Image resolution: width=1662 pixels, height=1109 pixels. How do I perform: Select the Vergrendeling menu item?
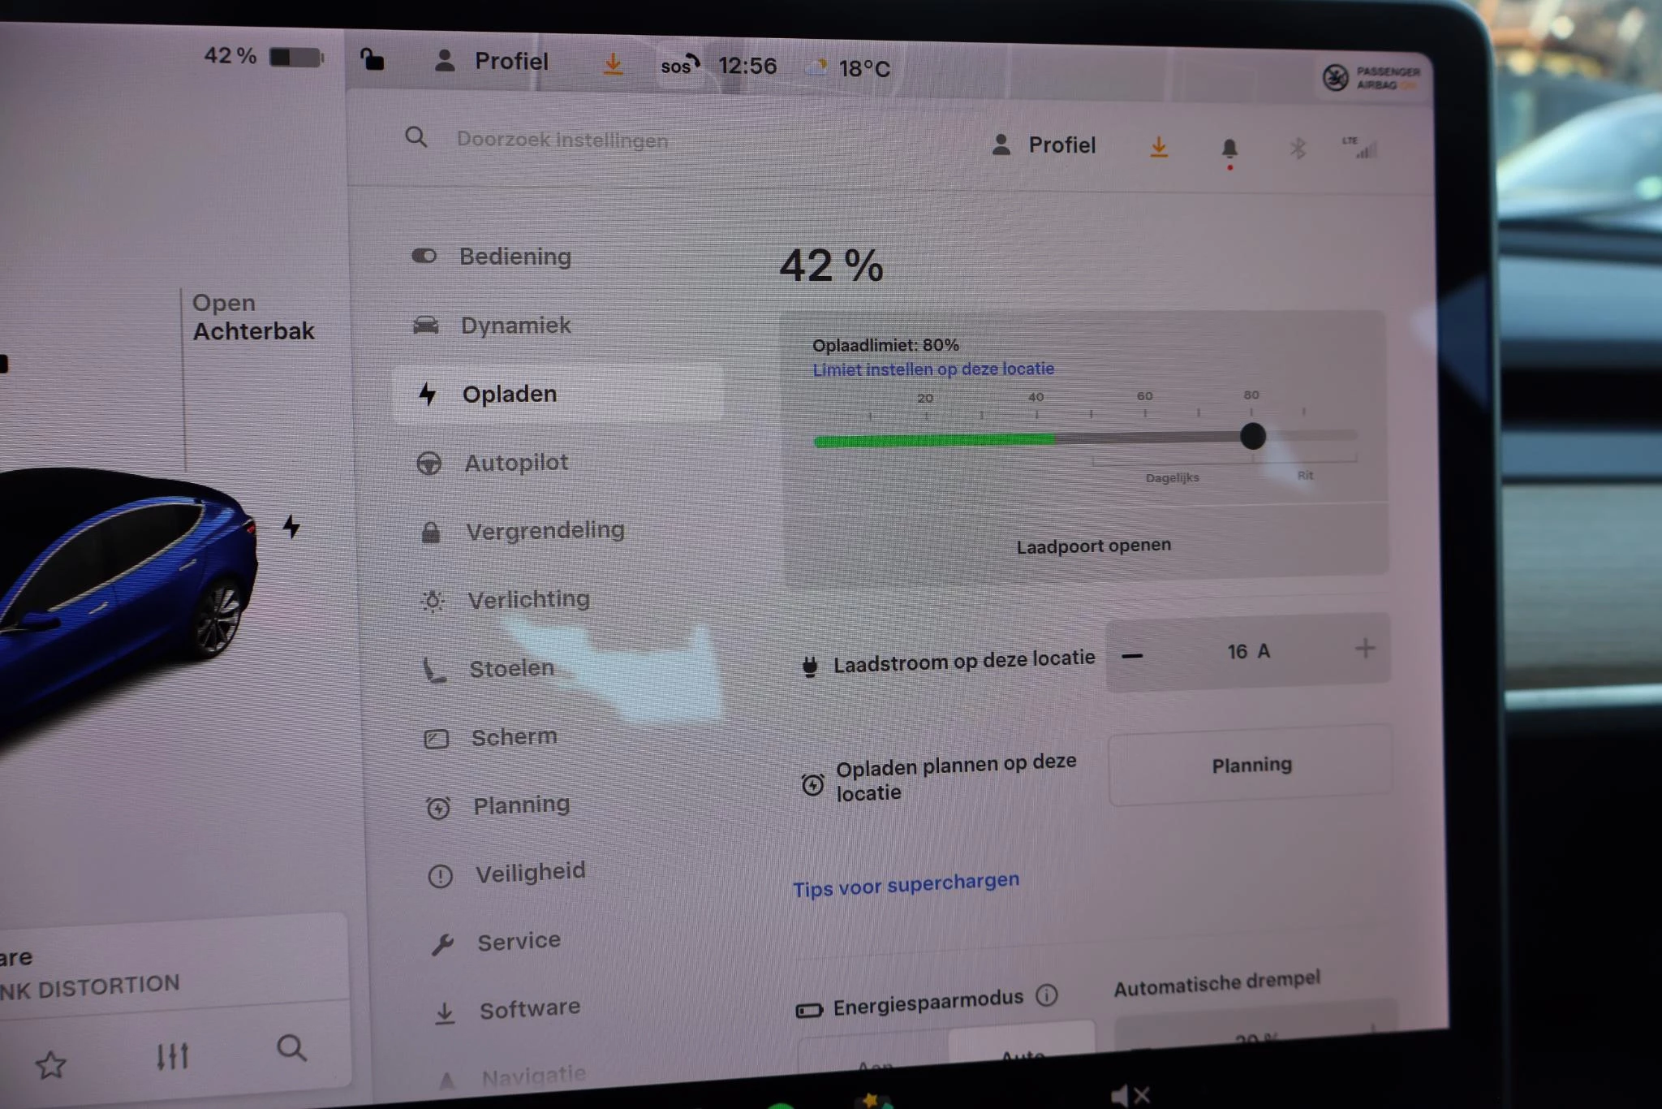pos(545,531)
